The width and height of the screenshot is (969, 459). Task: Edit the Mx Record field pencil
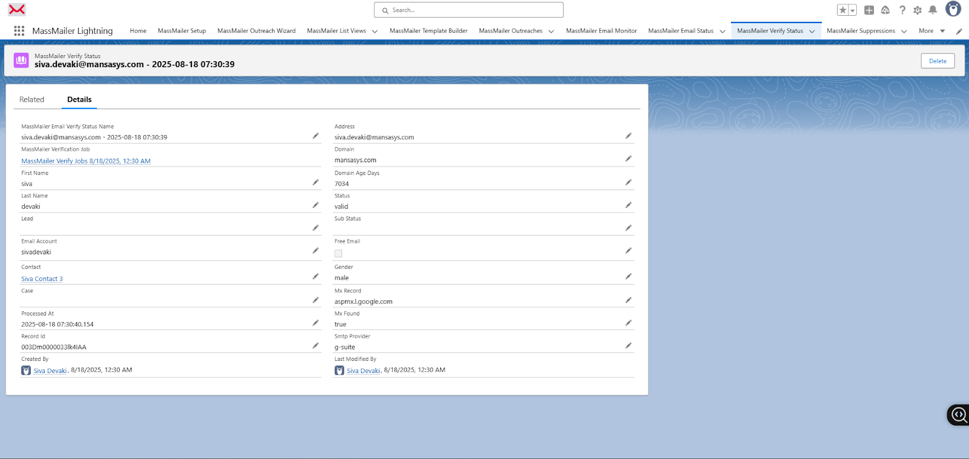[629, 300]
